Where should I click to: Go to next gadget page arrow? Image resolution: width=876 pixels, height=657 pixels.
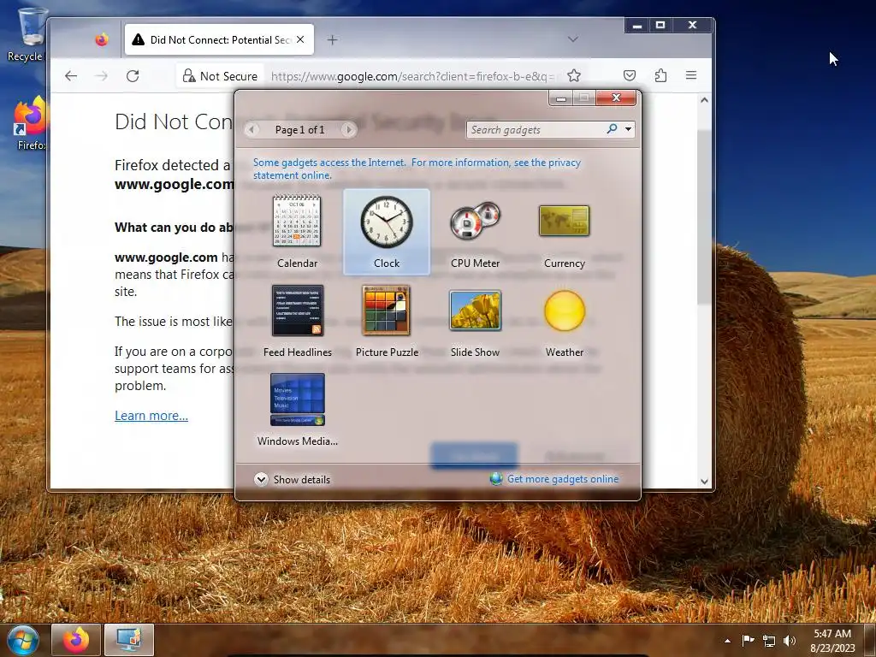pyautogui.click(x=349, y=130)
